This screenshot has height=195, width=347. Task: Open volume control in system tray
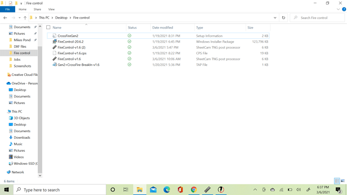298,189
